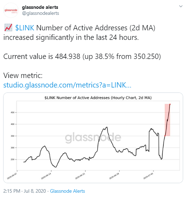187x198 pixels.
Task: Open the tweet timestamp 2:15 PM Jul 8, 2020
Action: pos(25,191)
